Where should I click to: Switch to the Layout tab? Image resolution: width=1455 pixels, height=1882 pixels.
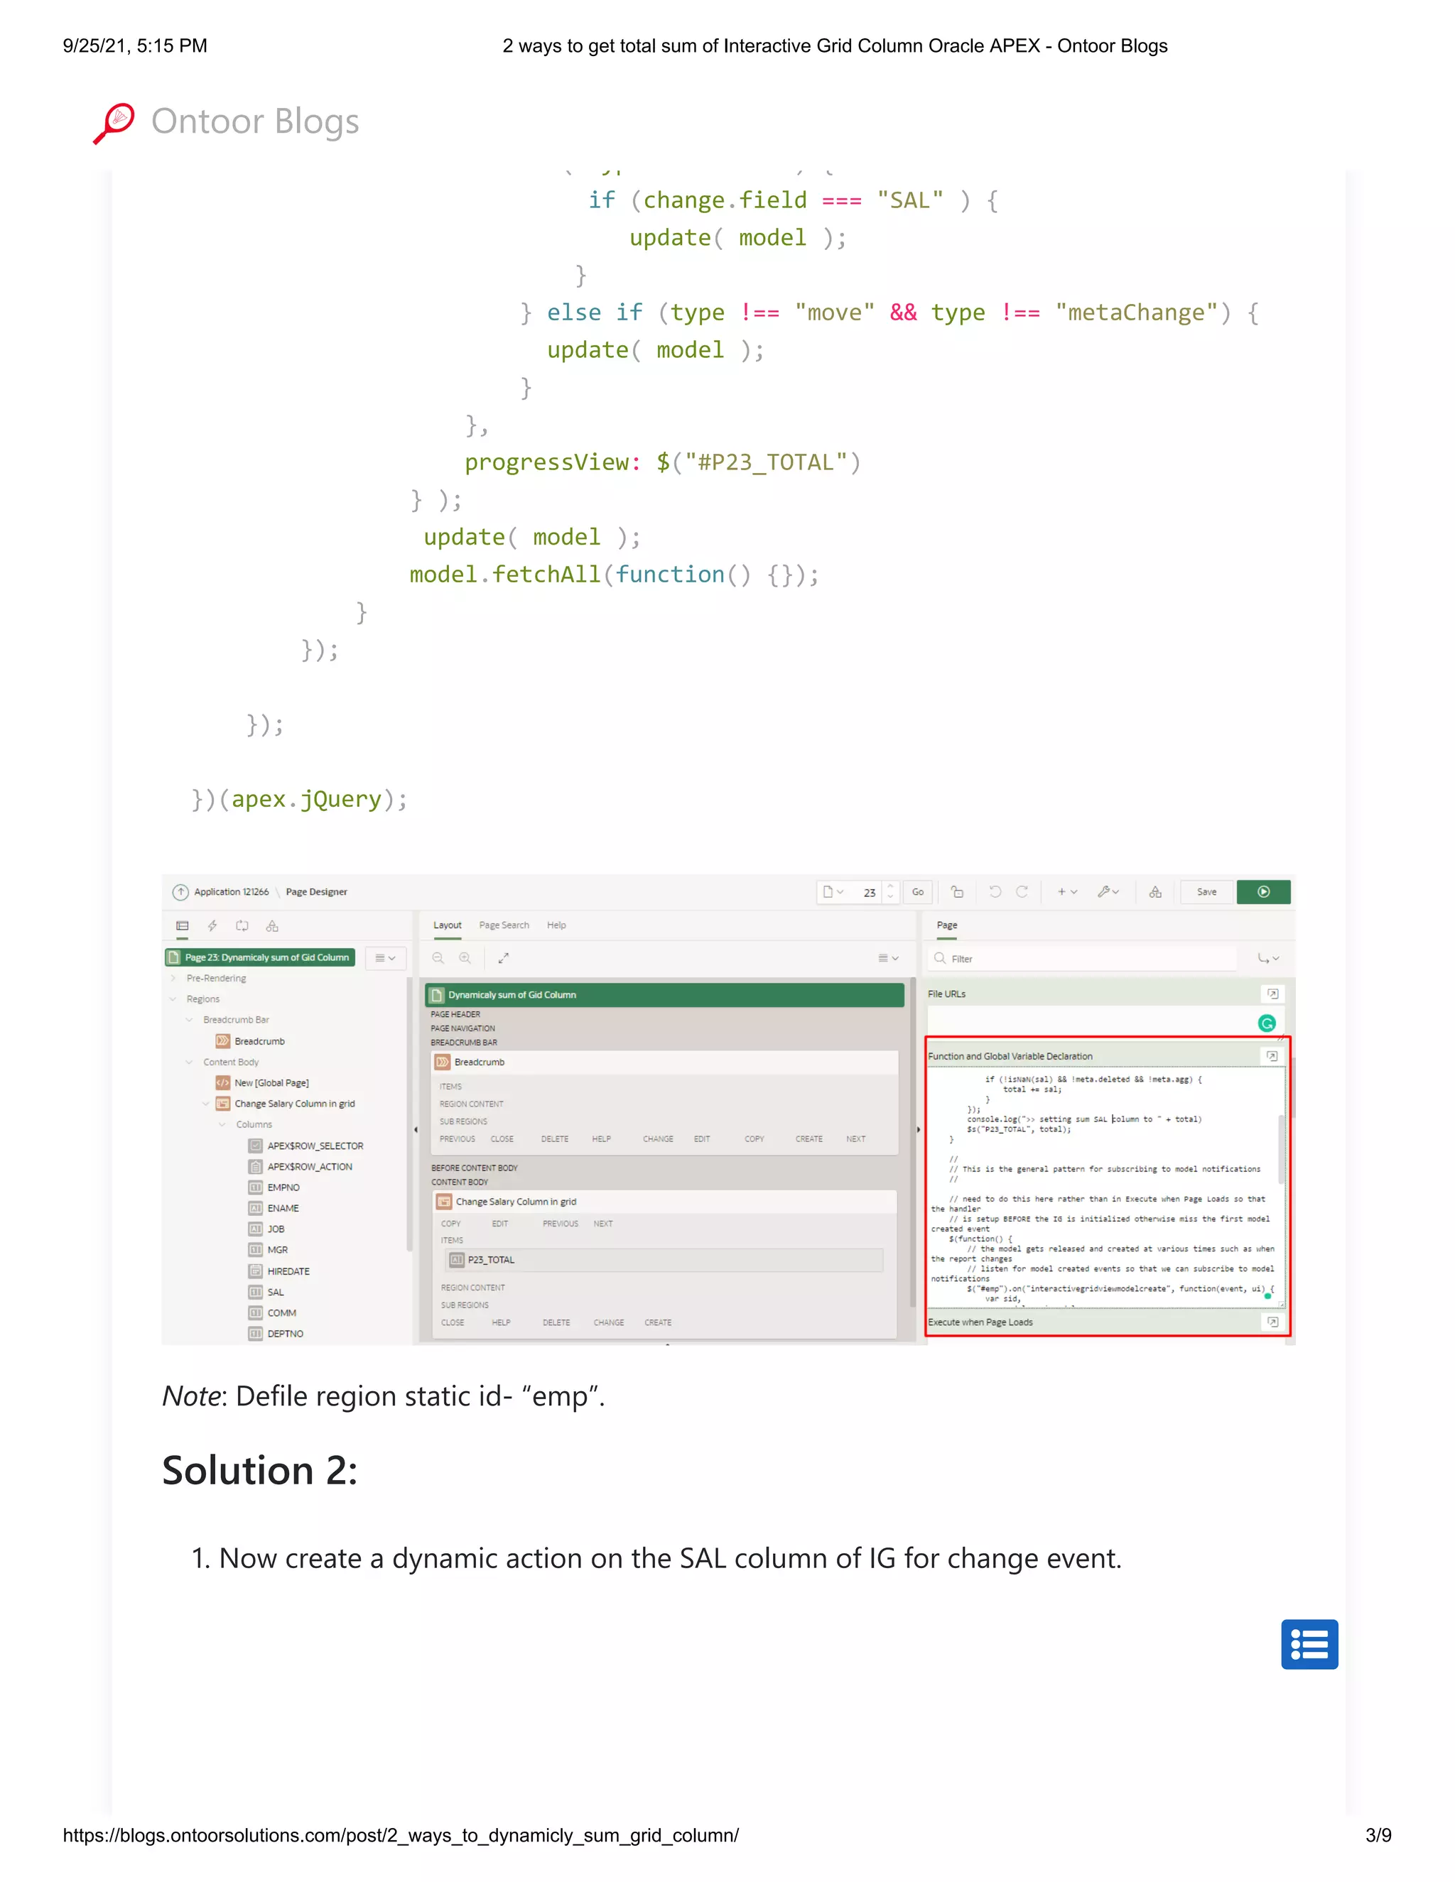click(448, 925)
